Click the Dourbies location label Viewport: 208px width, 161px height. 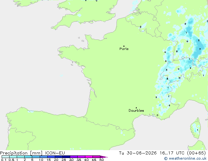pos(136,110)
